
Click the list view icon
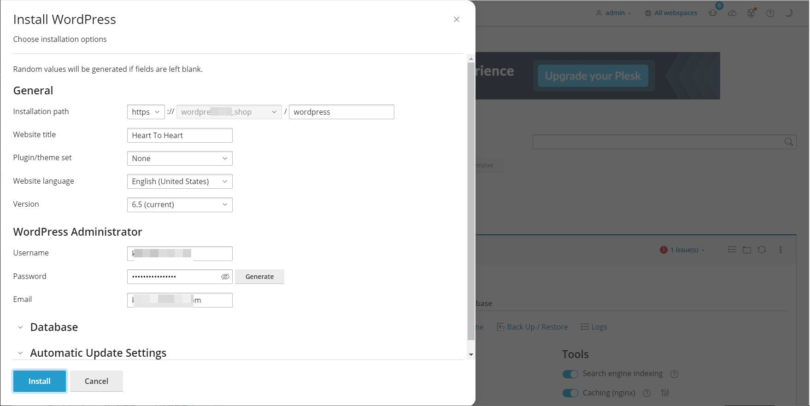[732, 249]
